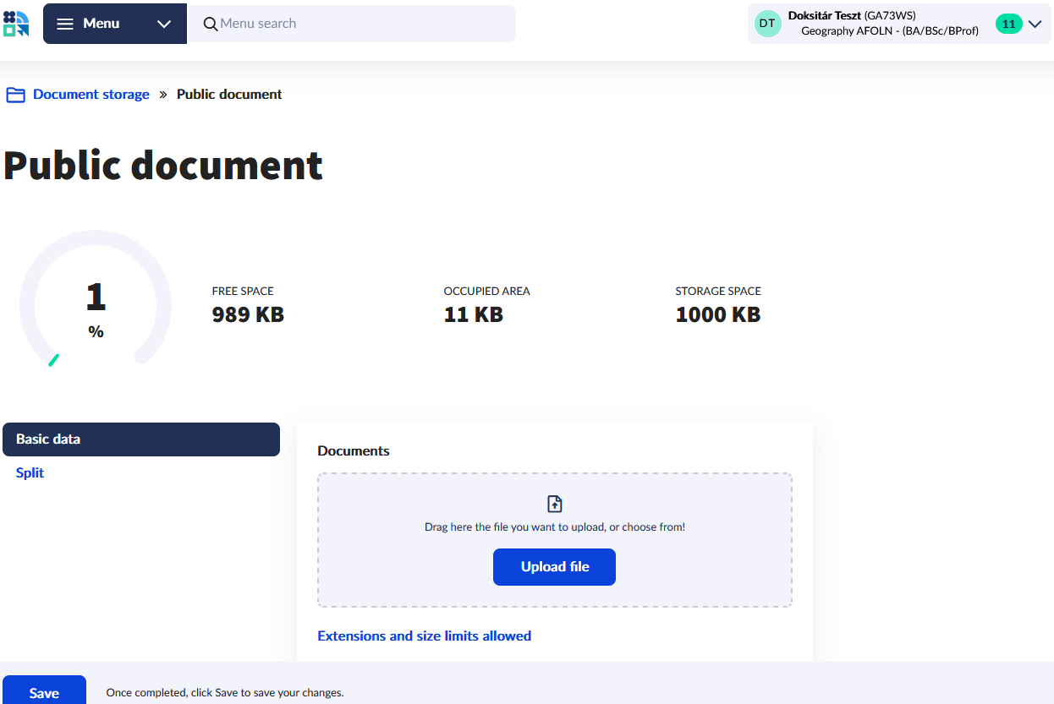Focus the Menu search field
Image resolution: width=1054 pixels, height=704 pixels.
[x=351, y=24]
